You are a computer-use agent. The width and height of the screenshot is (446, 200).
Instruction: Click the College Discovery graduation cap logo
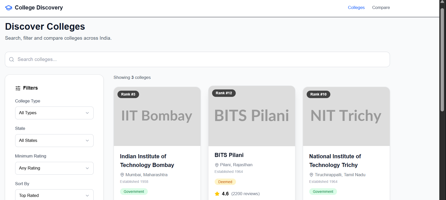(9, 8)
